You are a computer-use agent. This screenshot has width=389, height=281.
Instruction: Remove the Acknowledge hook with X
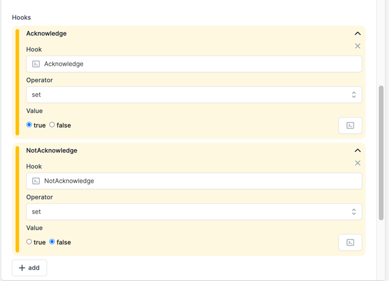click(x=358, y=46)
